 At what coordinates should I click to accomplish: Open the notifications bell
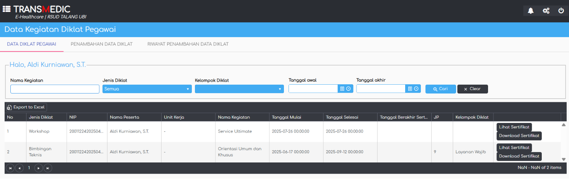click(531, 11)
